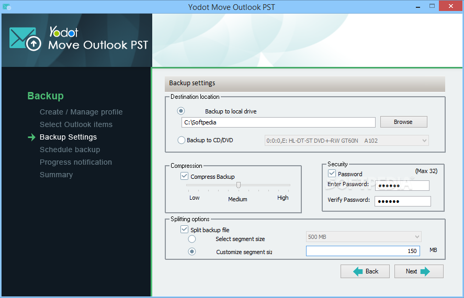Click the C:\Softpedia destination path field
The image size is (464, 298).
pyautogui.click(x=278, y=122)
